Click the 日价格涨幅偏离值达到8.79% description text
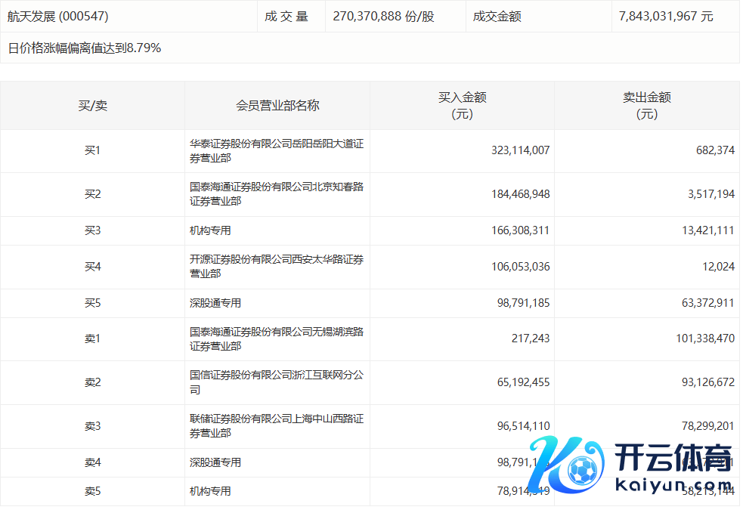Screen dimensions: 743x510 click(x=85, y=48)
